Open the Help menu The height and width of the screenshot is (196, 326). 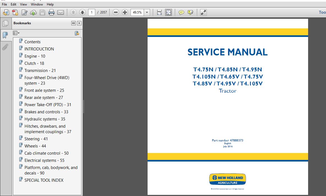click(50, 4)
